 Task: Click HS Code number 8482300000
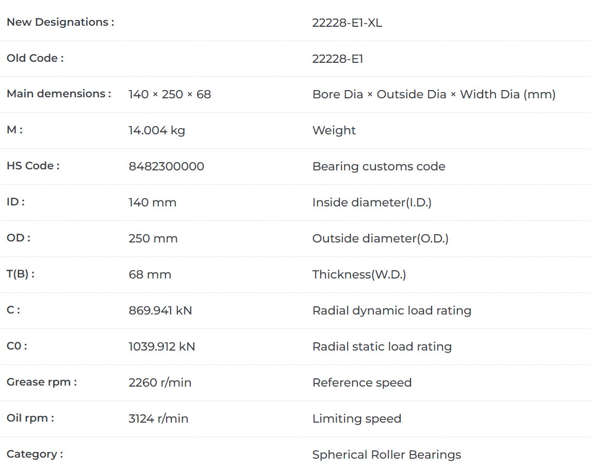[166, 166]
